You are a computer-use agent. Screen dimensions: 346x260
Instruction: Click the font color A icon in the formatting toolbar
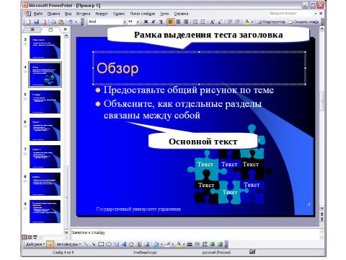click(x=247, y=22)
